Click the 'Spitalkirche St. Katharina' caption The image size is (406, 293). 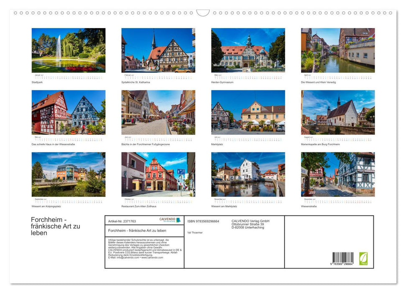pos(135,82)
